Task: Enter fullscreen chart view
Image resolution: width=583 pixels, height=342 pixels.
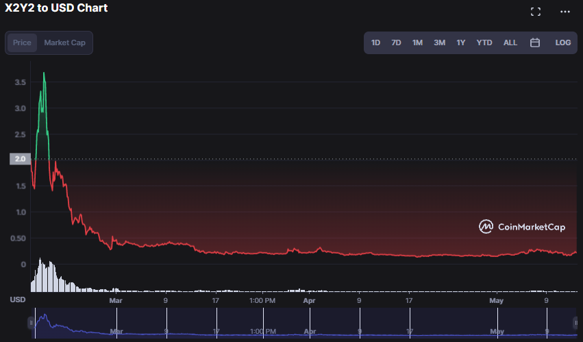Action: 536,12
